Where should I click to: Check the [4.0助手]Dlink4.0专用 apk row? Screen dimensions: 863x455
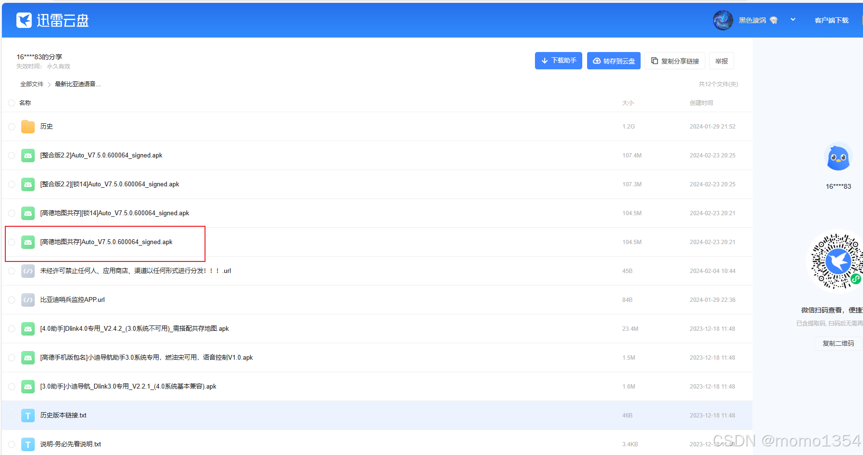point(12,329)
